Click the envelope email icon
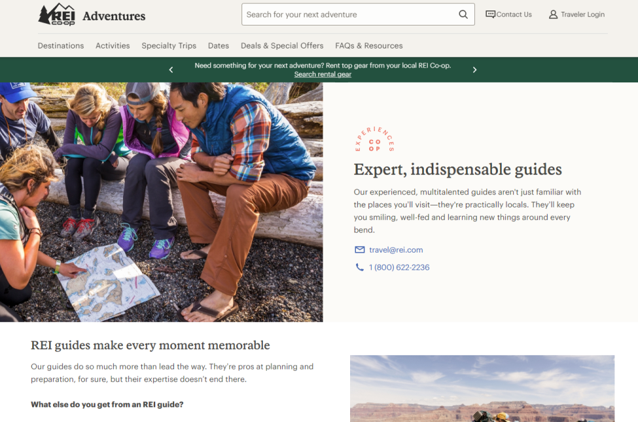 click(x=360, y=249)
